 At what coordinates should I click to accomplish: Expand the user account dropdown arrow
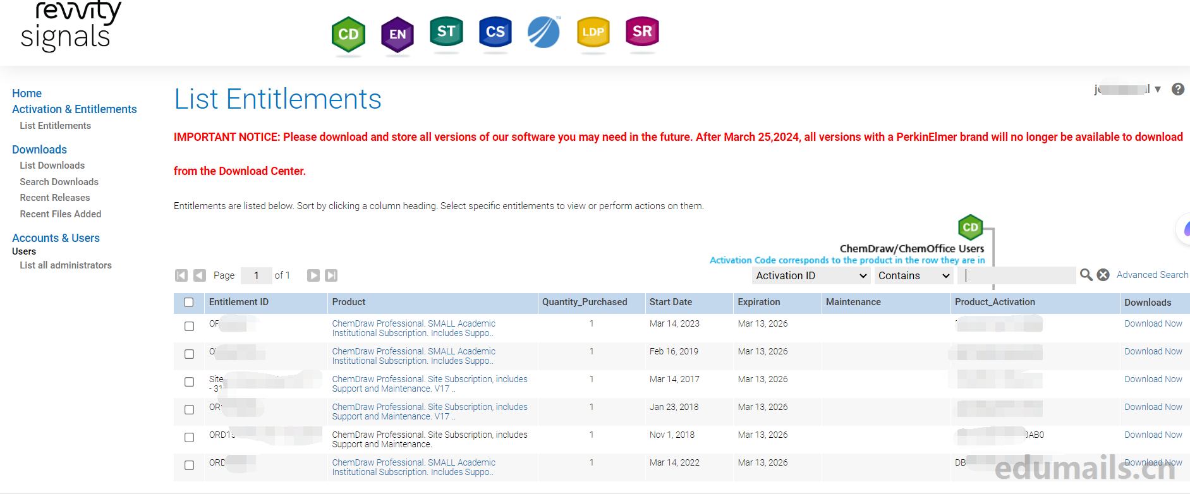coord(1158,90)
